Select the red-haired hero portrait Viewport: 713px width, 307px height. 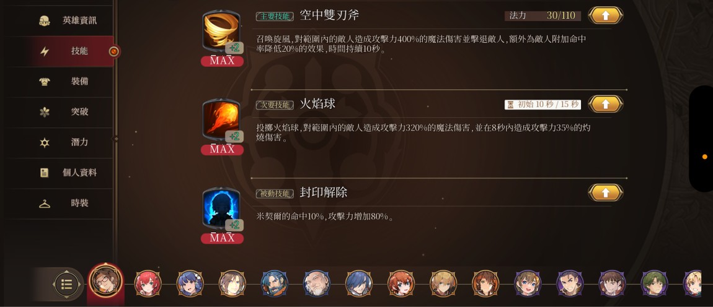click(x=148, y=283)
